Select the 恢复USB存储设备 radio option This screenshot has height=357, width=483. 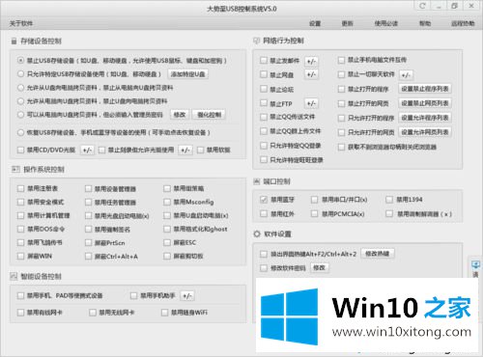20,132
